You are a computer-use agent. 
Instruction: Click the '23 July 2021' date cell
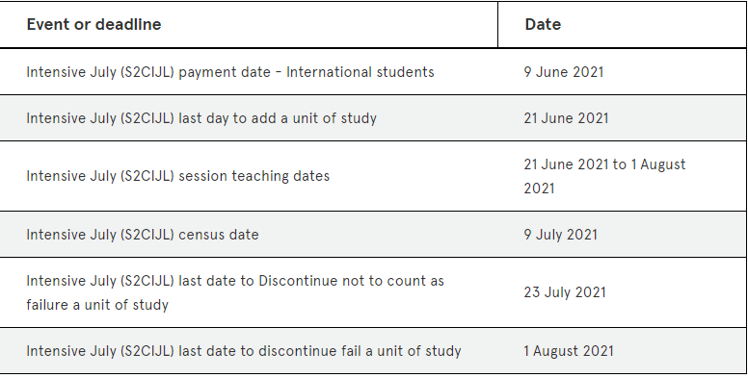click(565, 292)
